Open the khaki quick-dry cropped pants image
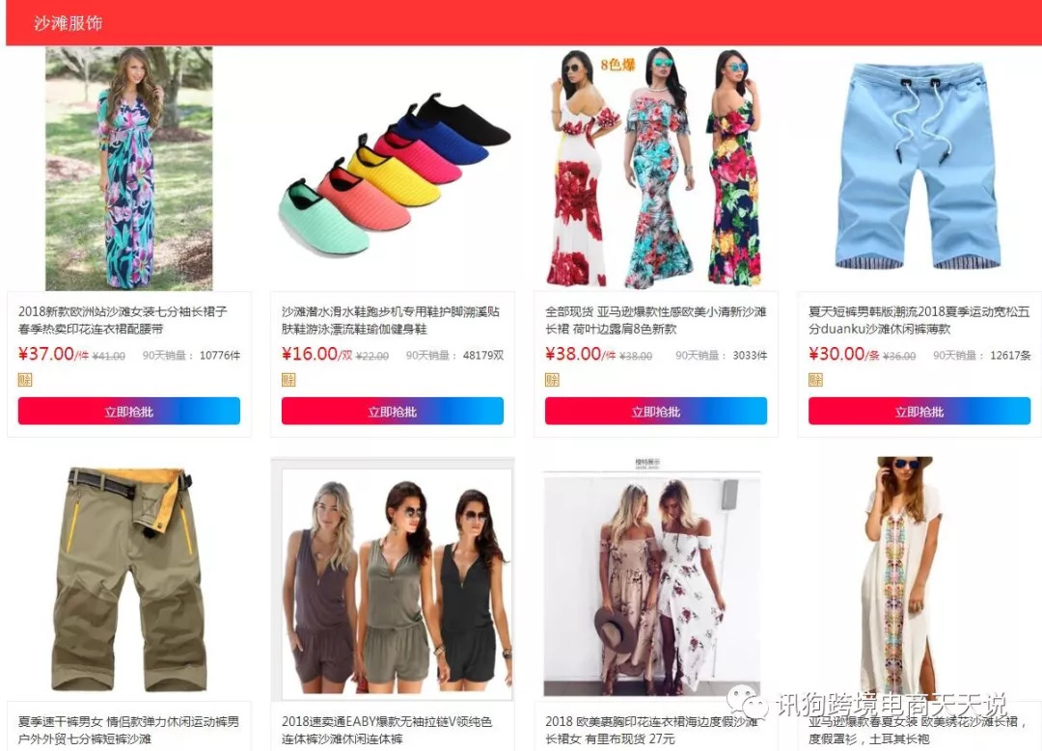The image size is (1042, 751). [x=129, y=579]
